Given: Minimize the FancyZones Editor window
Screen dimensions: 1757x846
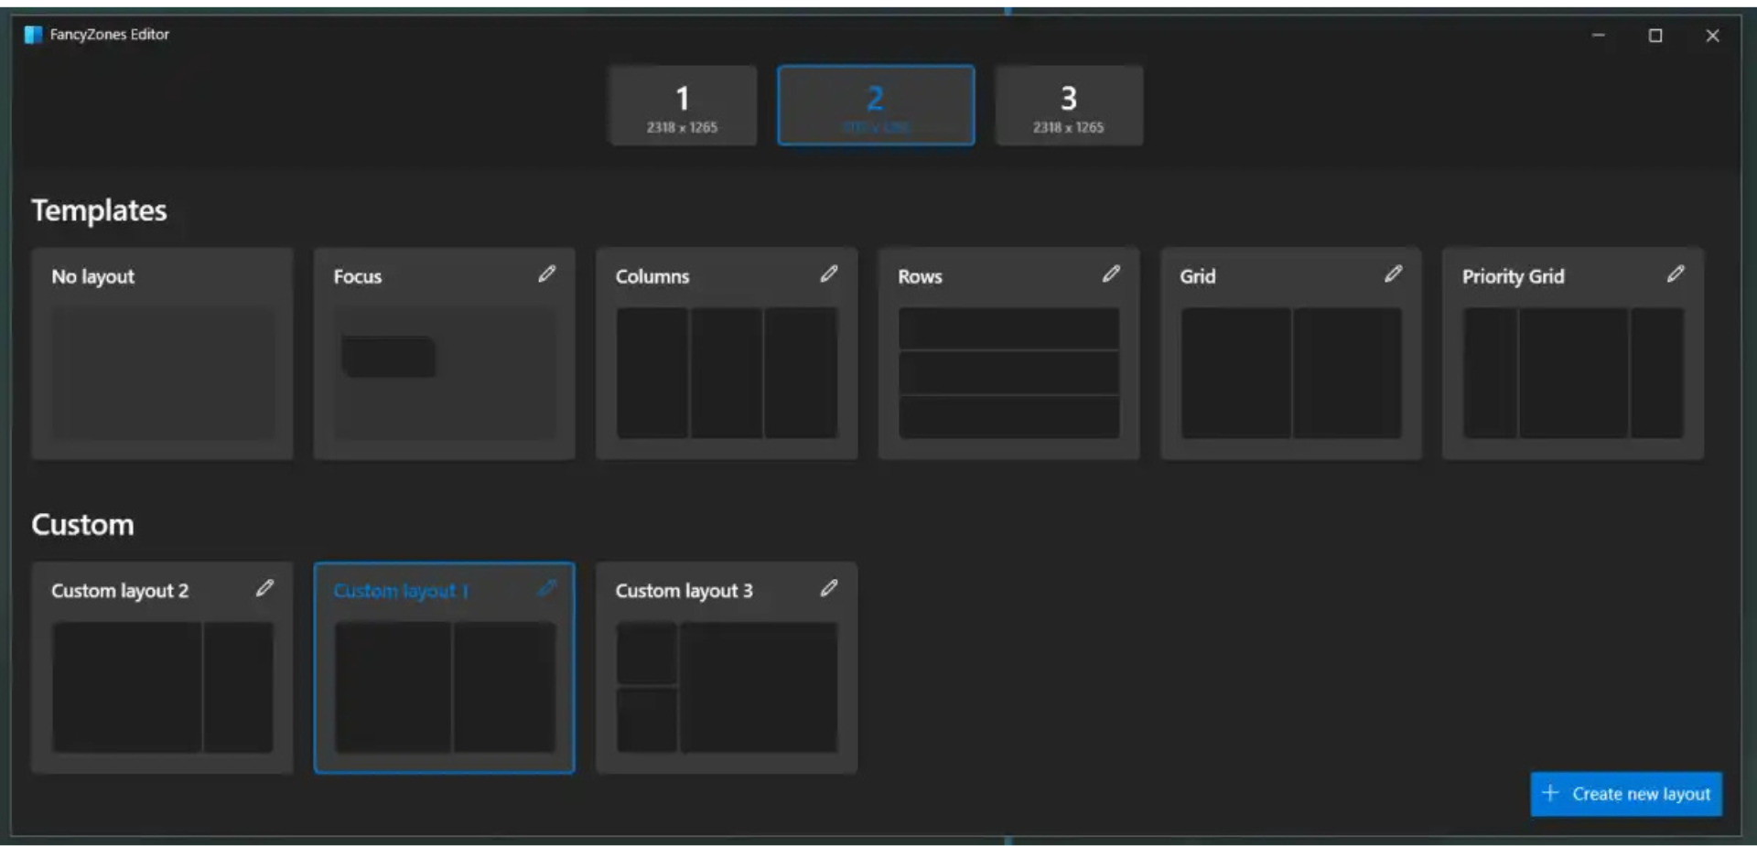Looking at the screenshot, I should point(1598,36).
